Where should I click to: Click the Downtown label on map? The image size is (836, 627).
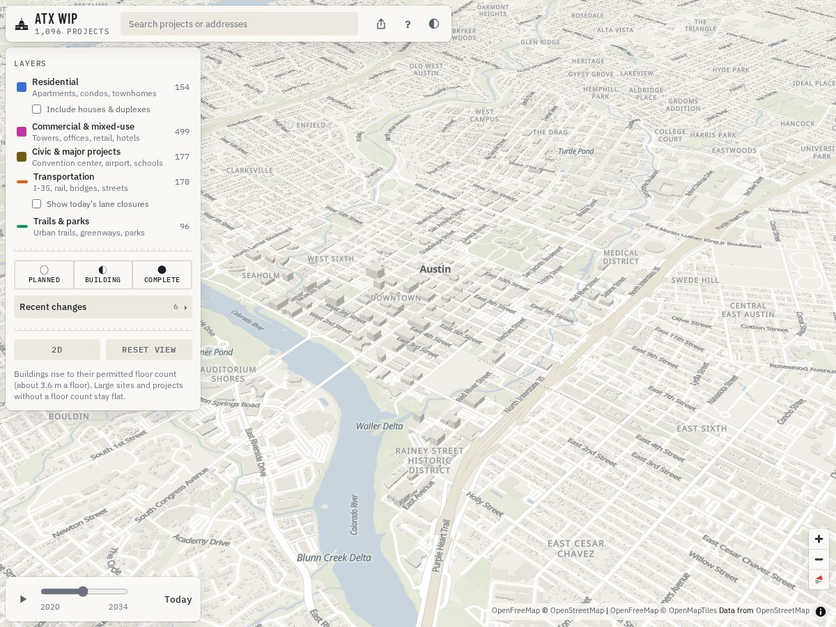(396, 298)
